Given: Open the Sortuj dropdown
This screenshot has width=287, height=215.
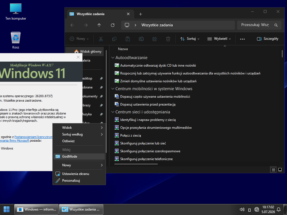Looking at the screenshot, I should point(190,39).
